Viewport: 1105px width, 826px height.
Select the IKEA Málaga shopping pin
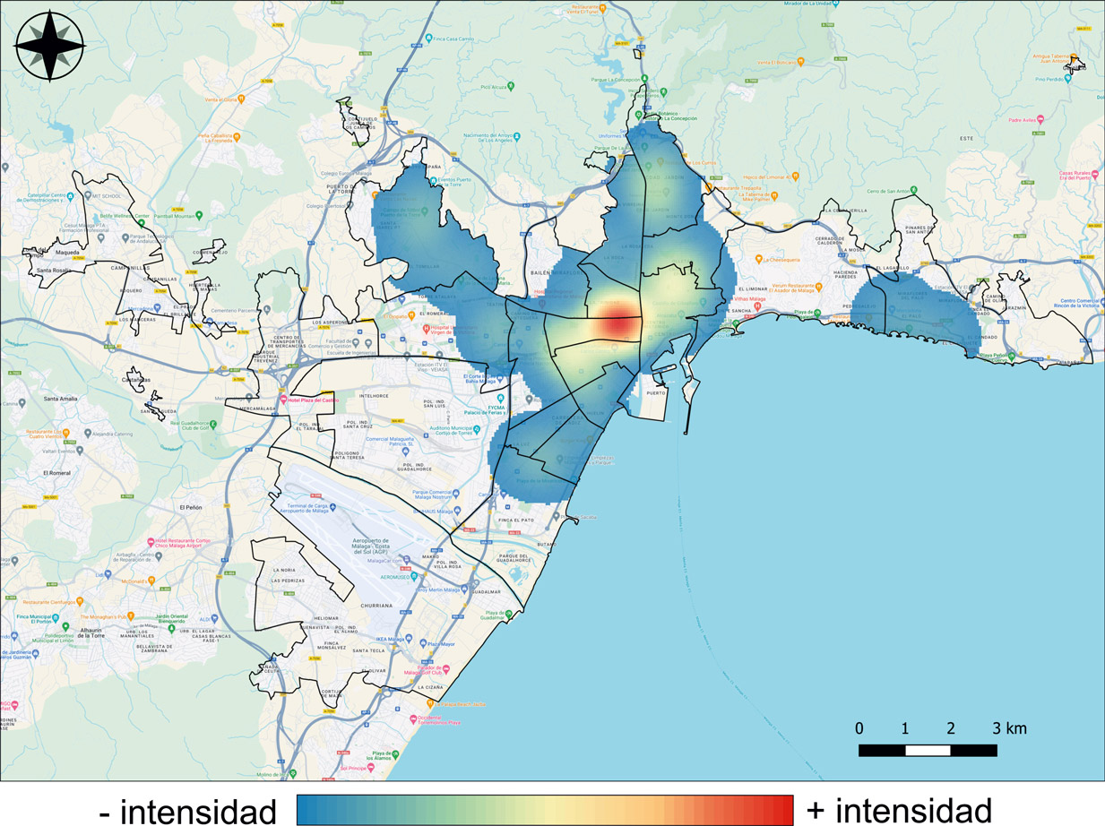click(407, 639)
